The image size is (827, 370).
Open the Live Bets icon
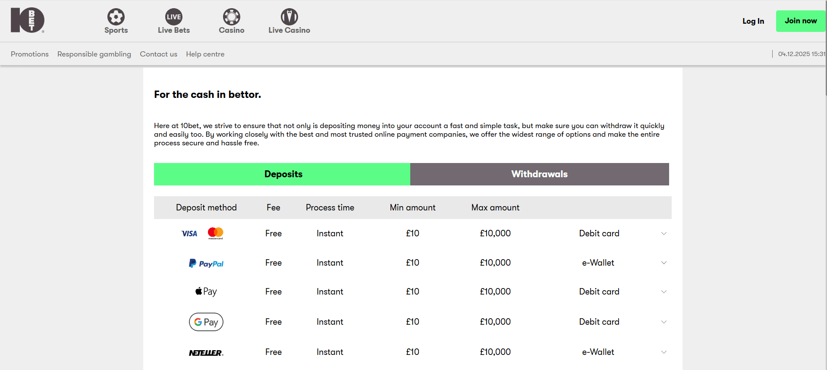pos(174,17)
